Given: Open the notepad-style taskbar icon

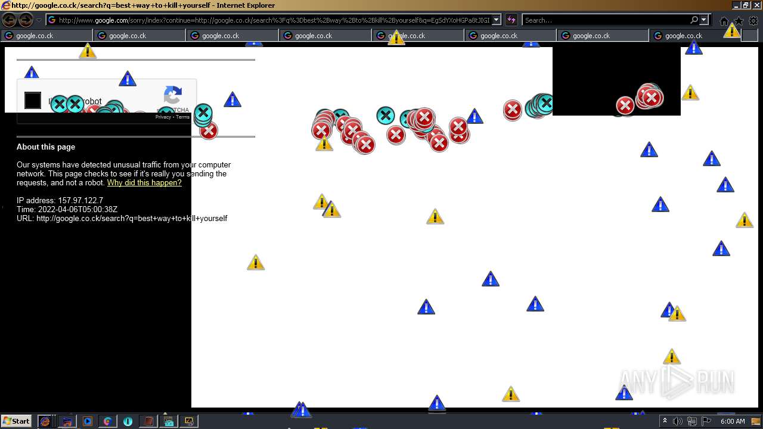Looking at the screenshot, I should tap(148, 421).
